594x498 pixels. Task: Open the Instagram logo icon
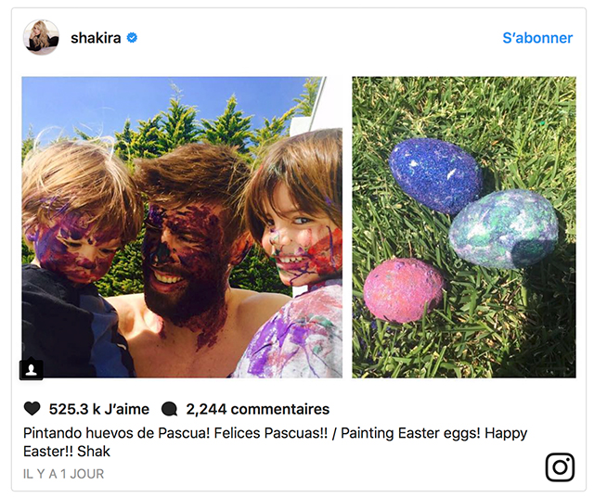click(x=560, y=467)
